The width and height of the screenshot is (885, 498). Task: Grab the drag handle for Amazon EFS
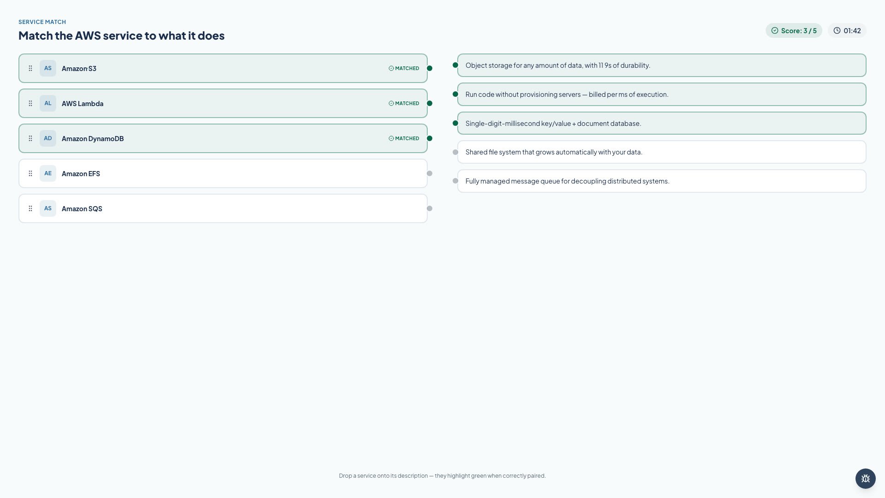[x=30, y=173]
